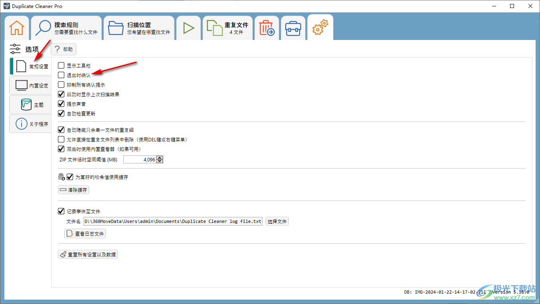Disable the 提示声音 checkbox

(x=61, y=104)
